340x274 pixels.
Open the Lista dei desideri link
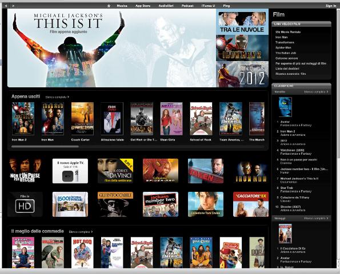click(287, 68)
